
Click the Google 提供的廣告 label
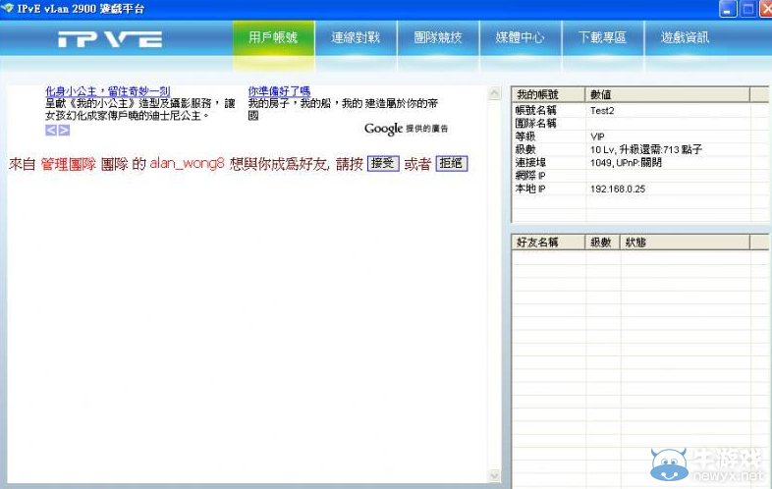[407, 129]
